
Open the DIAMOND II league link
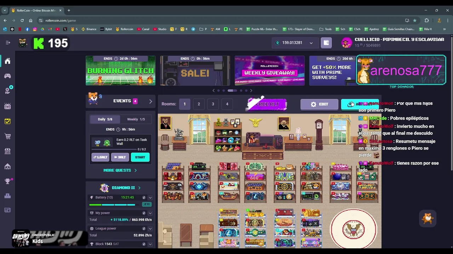pos(126,188)
